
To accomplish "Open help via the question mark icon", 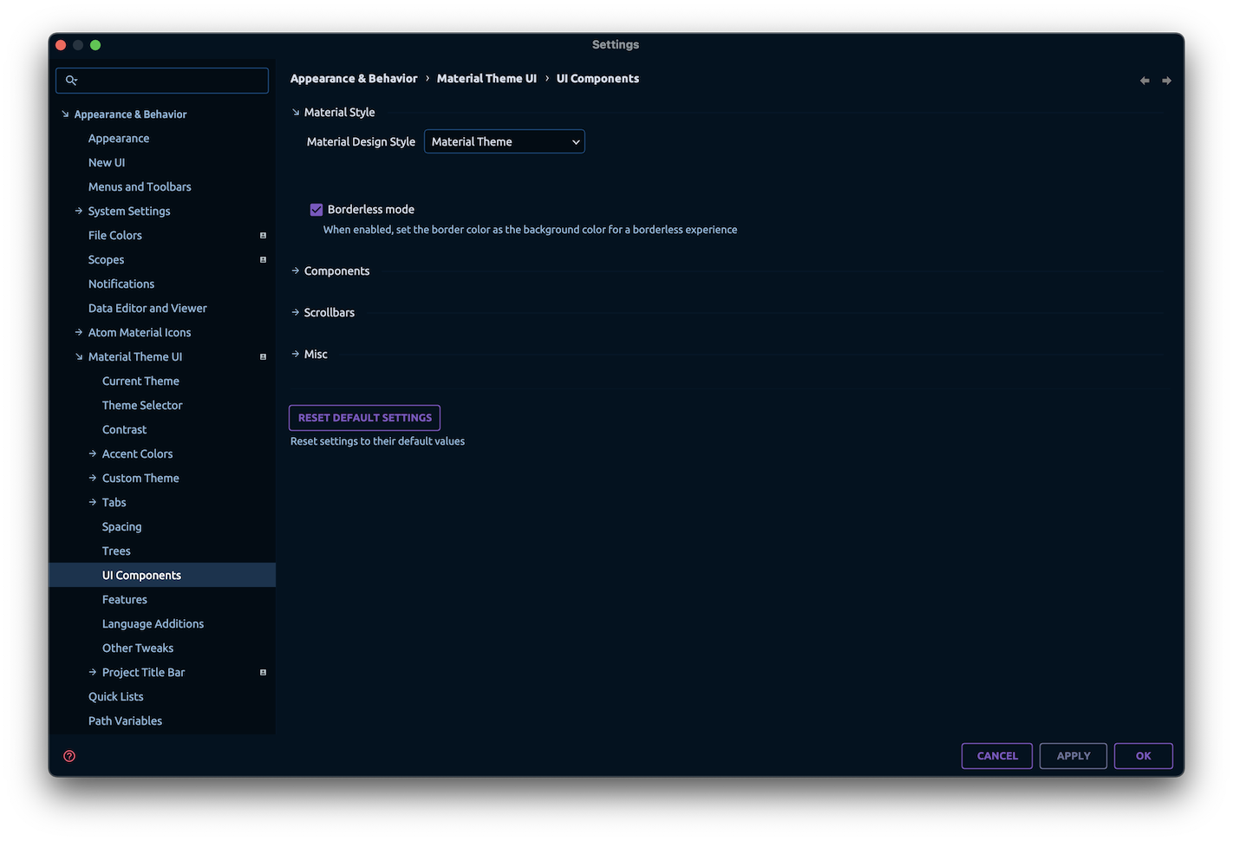I will (68, 755).
